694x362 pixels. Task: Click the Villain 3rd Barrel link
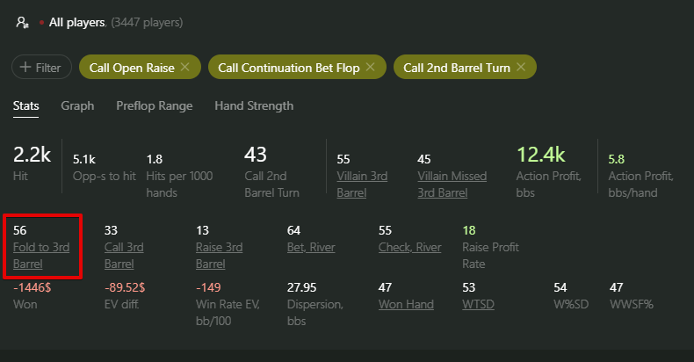(362, 184)
